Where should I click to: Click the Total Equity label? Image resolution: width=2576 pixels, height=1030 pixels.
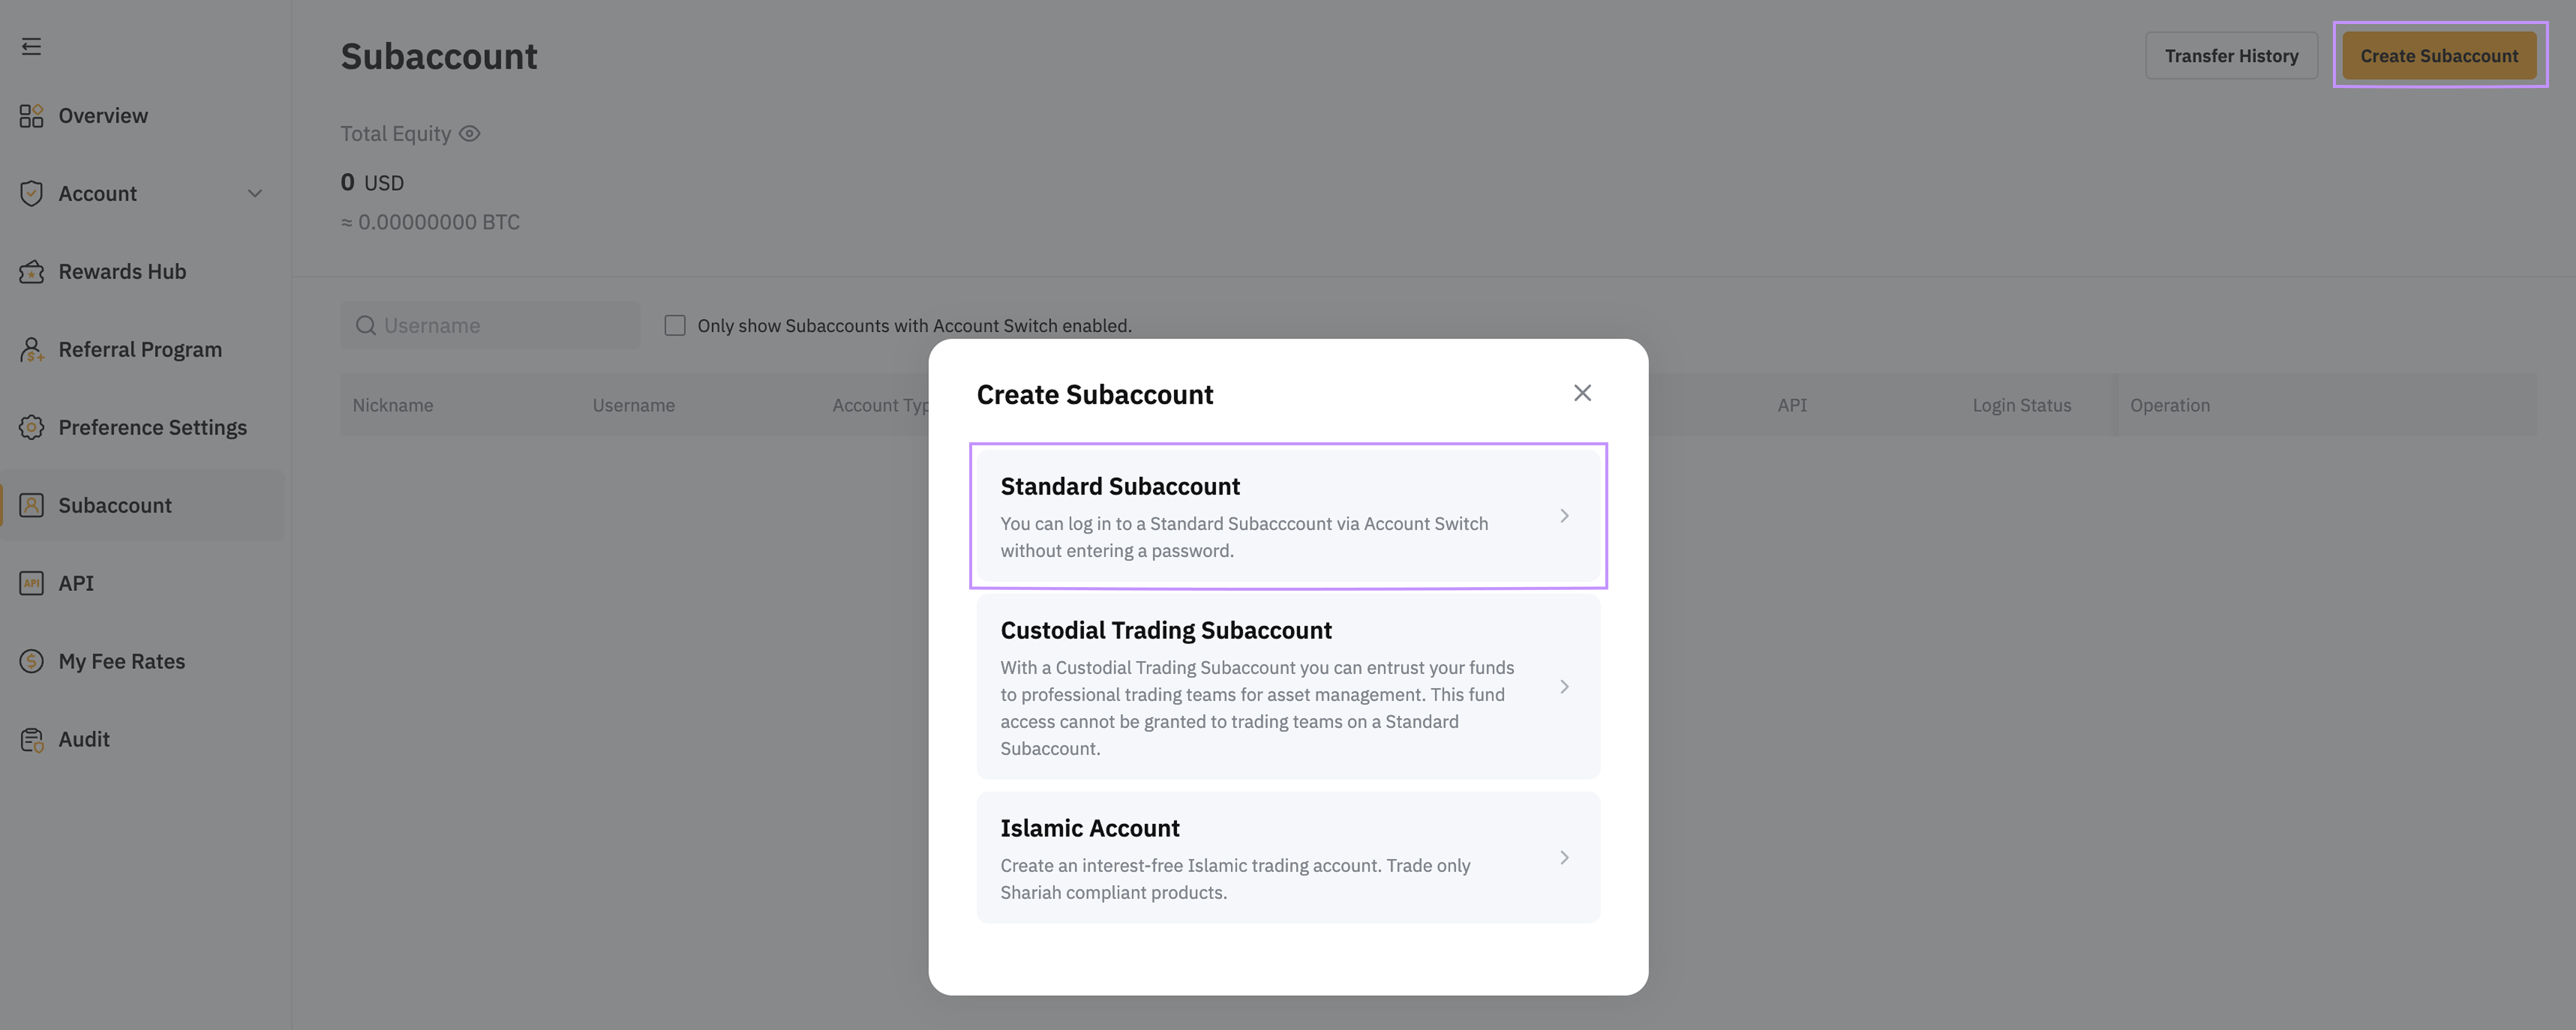pyautogui.click(x=396, y=134)
